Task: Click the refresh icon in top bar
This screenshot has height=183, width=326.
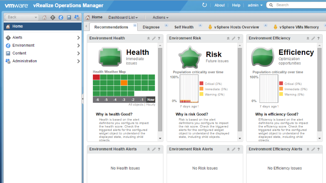Action: point(205,5)
